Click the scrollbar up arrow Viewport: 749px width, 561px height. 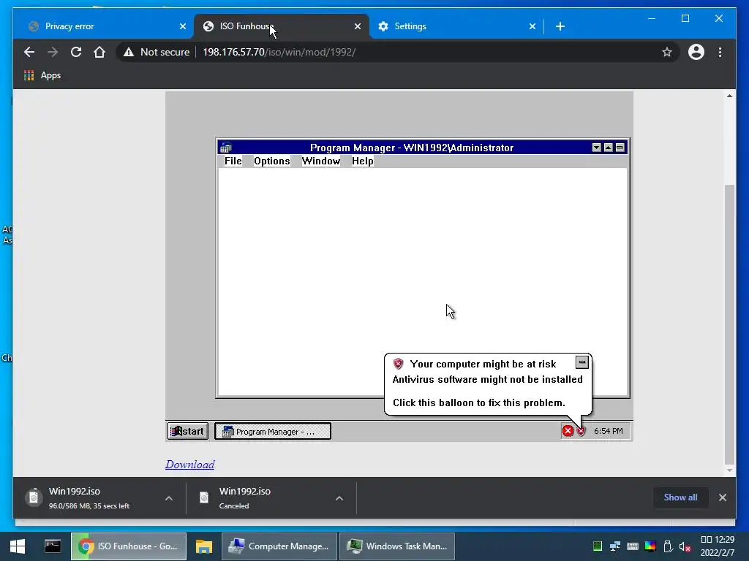(x=729, y=96)
